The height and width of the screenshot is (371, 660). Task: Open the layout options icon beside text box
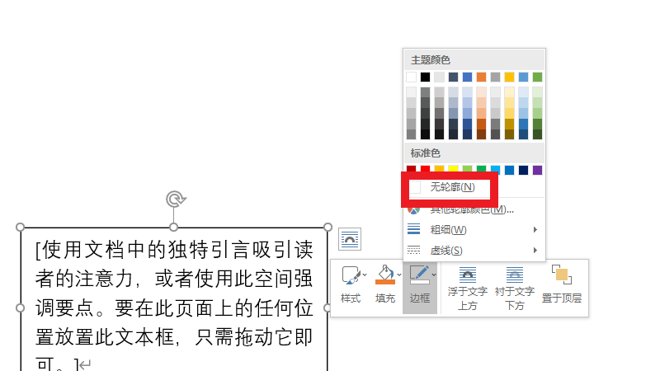point(349,239)
